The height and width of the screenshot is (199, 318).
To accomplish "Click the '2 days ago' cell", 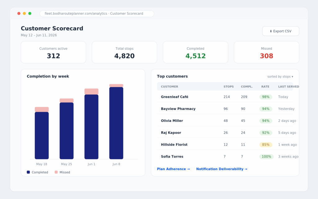I will click(287, 121).
